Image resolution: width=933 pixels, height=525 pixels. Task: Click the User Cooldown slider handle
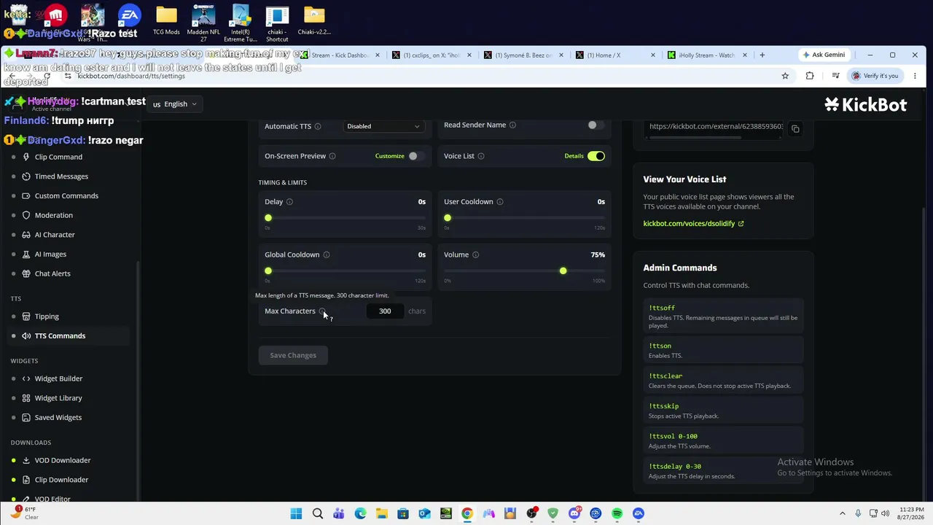pos(448,218)
